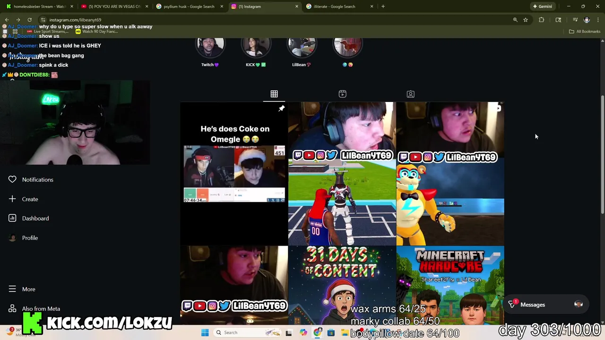The image size is (605, 340).
Task: Click the Windows Start button
Action: (x=205, y=332)
